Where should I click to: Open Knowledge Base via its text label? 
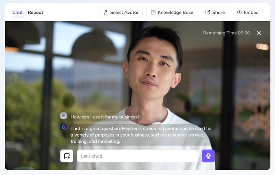[175, 12]
